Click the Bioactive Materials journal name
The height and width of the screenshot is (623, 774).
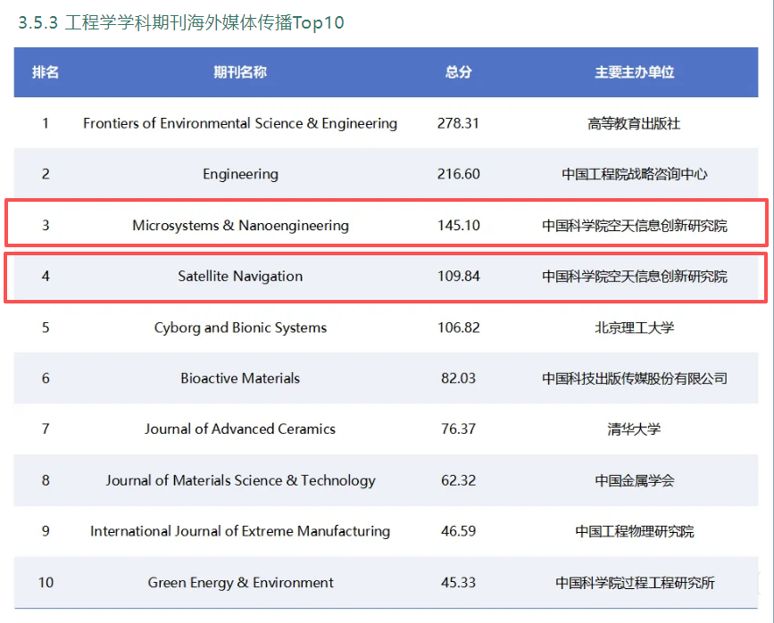coord(240,378)
